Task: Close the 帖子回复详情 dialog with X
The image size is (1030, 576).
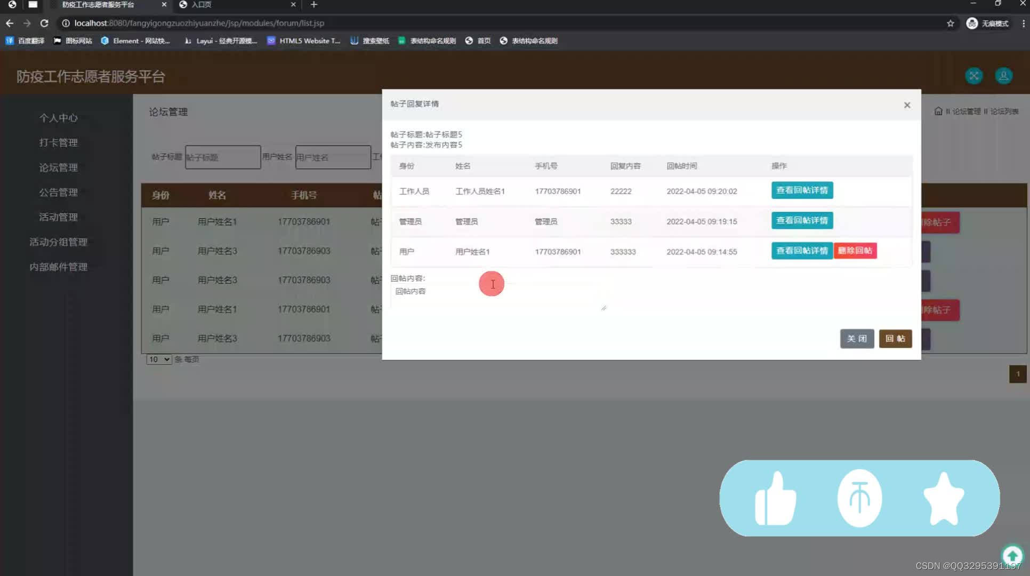Action: [907, 105]
